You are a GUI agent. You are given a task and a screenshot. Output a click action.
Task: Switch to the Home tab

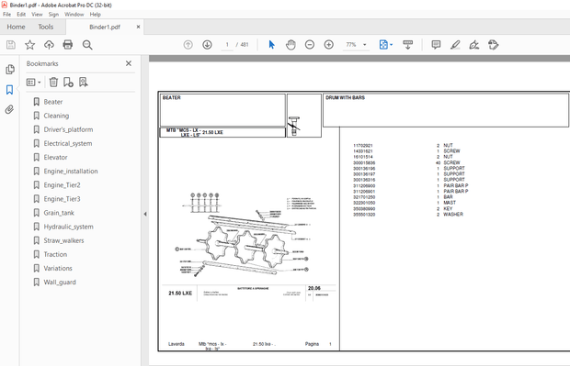(x=16, y=27)
